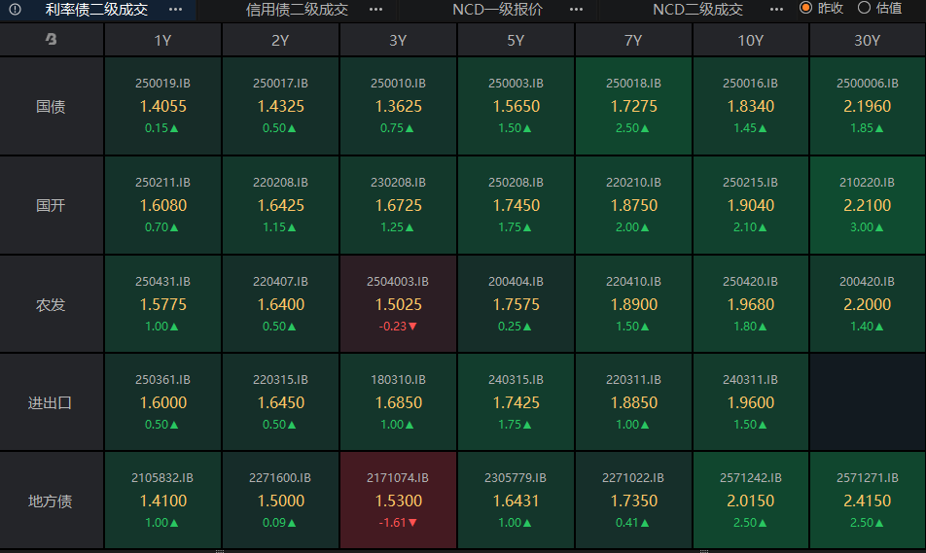Open bond cell 2305779.IB
The width and height of the screenshot is (926, 553).
516,501
